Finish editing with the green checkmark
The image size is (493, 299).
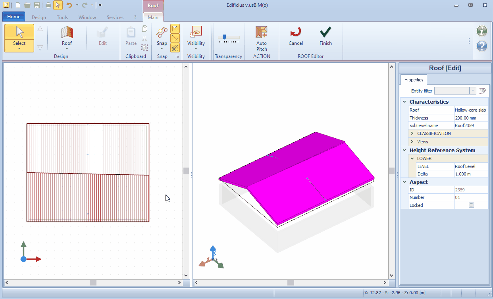coord(325,33)
